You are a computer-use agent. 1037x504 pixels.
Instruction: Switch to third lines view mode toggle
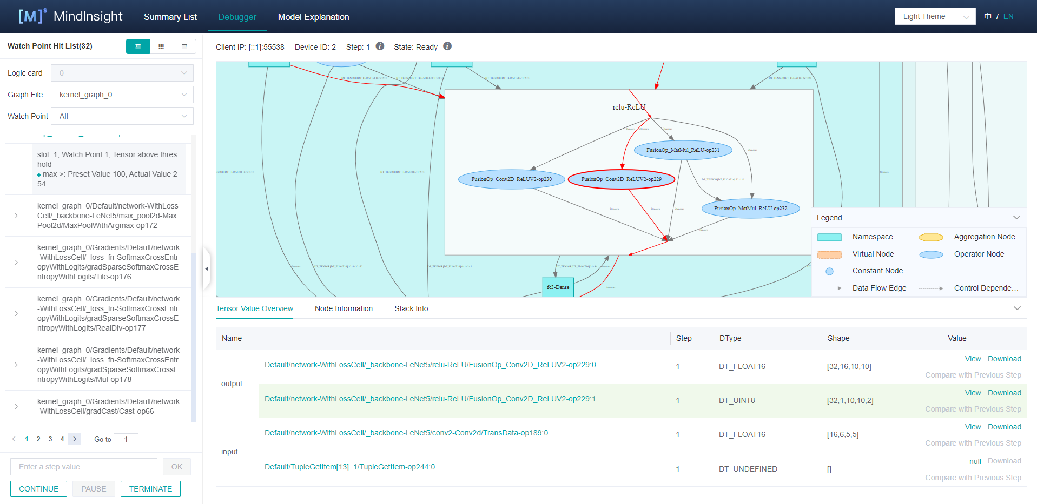click(x=184, y=46)
